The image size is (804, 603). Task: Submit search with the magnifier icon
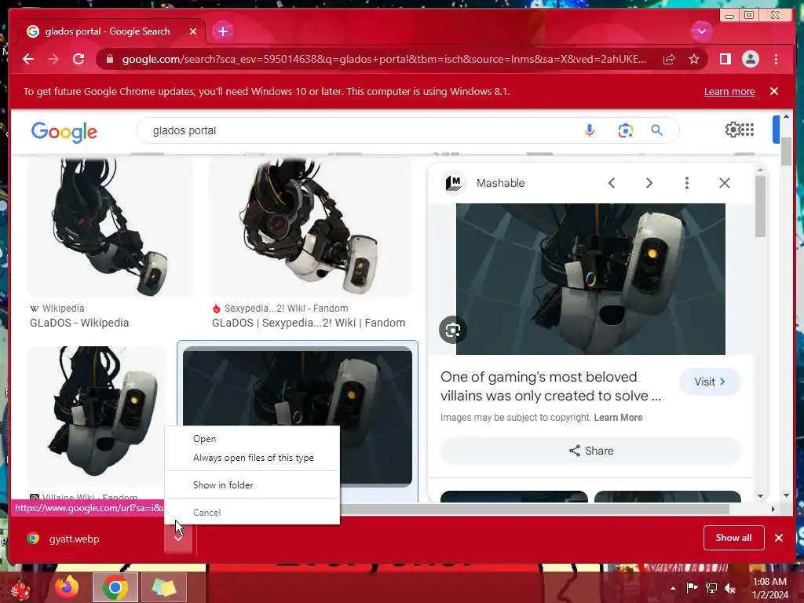coord(657,130)
